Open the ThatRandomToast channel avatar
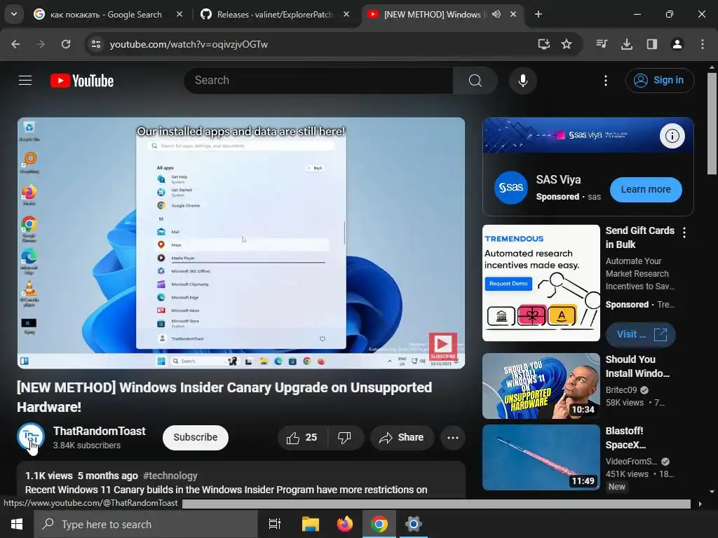The width and height of the screenshot is (718, 538). (x=31, y=436)
